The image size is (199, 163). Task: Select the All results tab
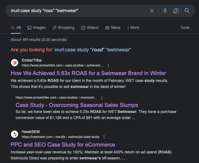click(x=16, y=27)
